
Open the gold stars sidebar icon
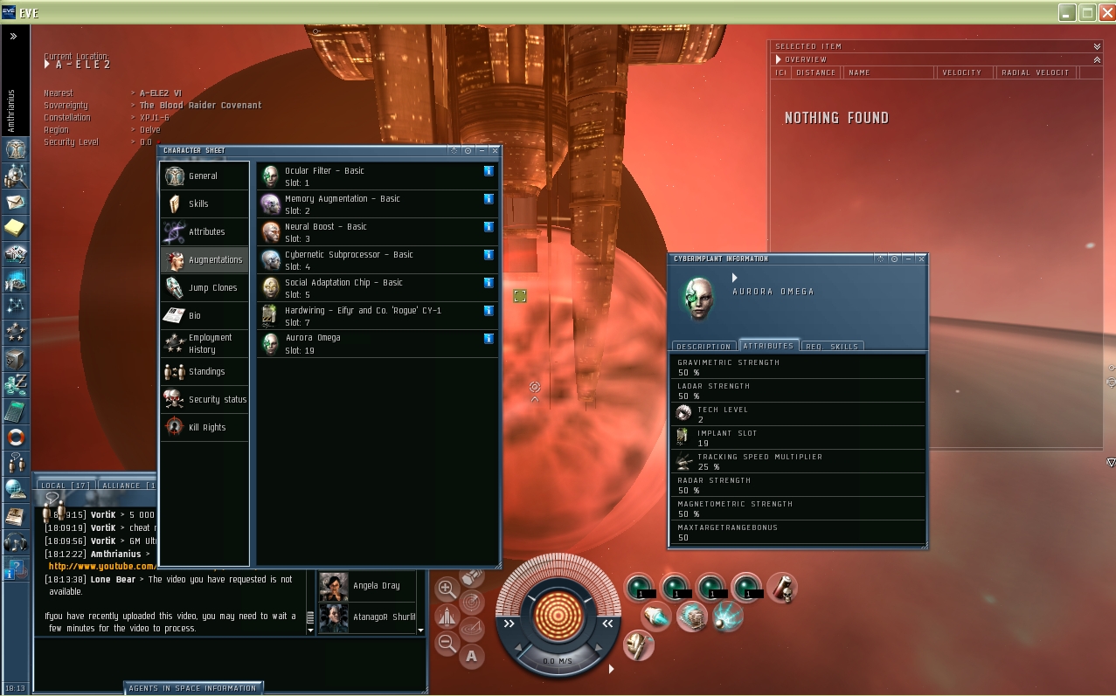click(x=16, y=333)
